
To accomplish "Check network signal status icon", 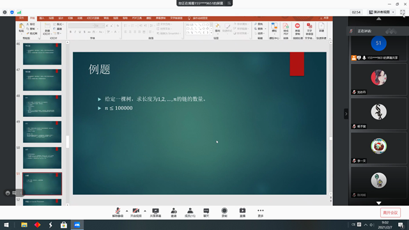I will point(19,12).
